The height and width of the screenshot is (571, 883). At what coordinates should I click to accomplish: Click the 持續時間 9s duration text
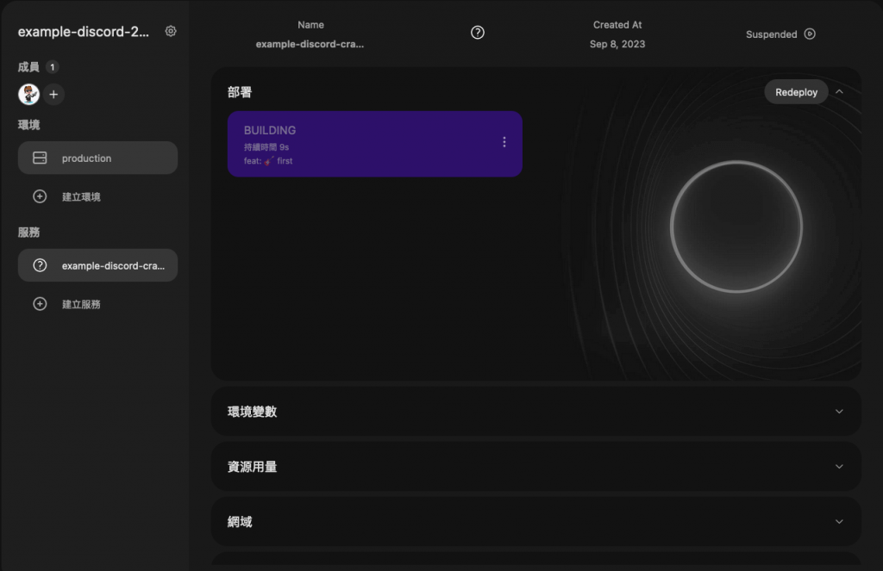[266, 146]
